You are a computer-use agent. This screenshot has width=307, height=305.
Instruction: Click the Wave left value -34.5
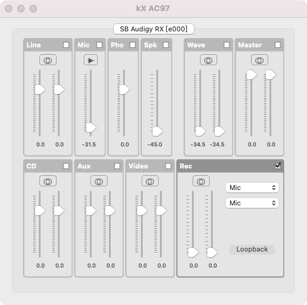point(198,145)
